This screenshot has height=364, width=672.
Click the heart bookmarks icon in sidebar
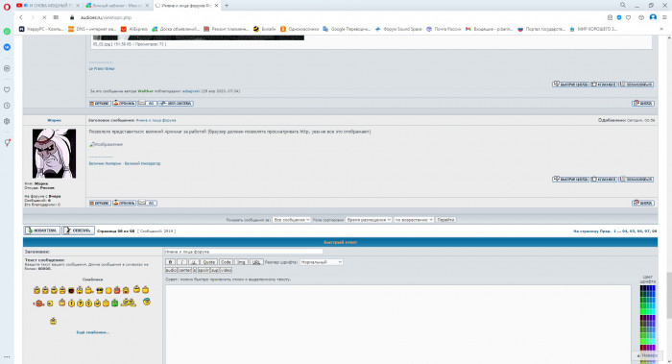pos(7,89)
